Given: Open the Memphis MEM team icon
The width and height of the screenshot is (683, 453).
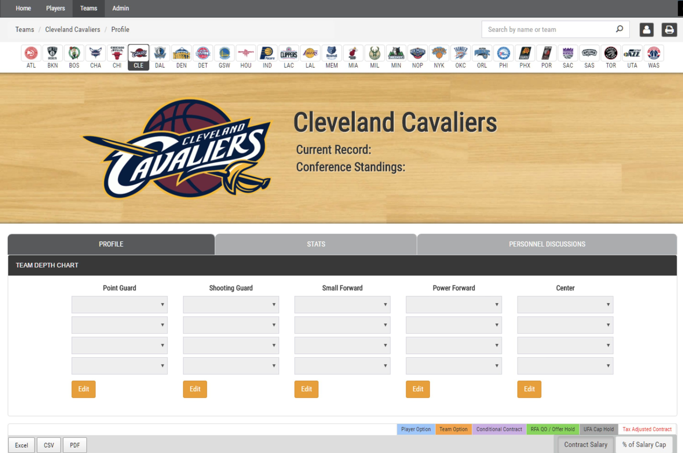Looking at the screenshot, I should click(x=332, y=57).
